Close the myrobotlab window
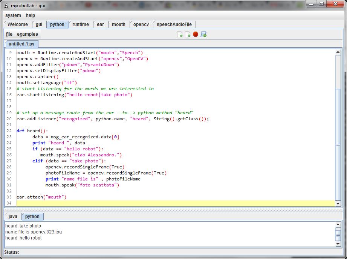This screenshot has width=347, height=259. tap(335, 4)
